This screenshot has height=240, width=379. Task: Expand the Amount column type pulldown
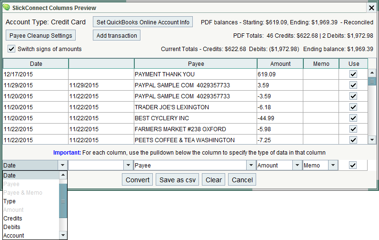pyautogui.click(x=297, y=166)
